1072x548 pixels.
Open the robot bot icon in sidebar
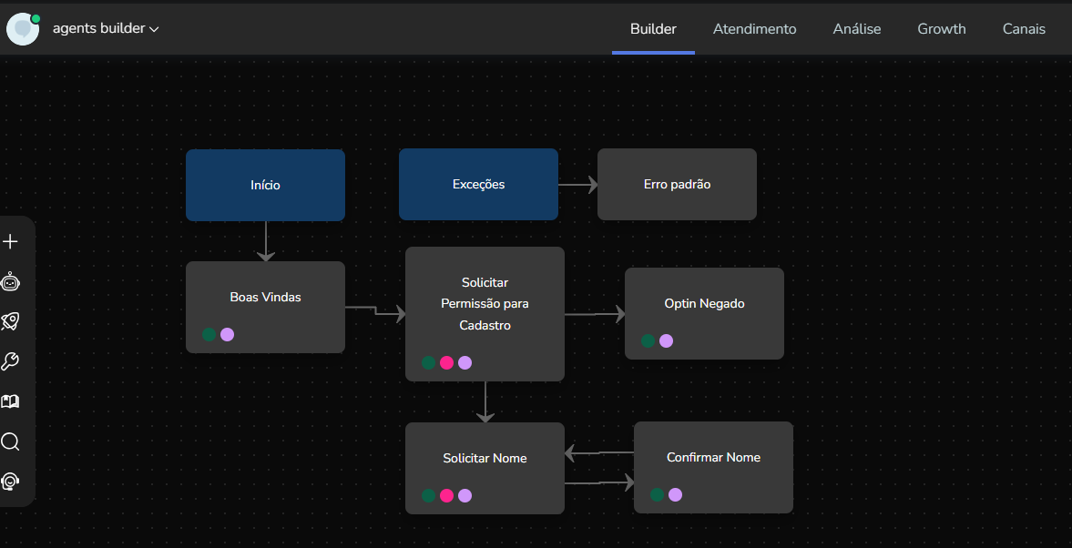pyautogui.click(x=11, y=281)
